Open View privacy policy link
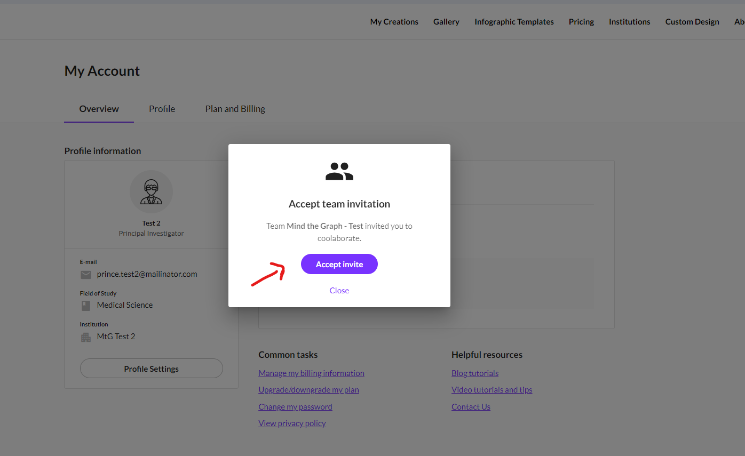 point(292,423)
